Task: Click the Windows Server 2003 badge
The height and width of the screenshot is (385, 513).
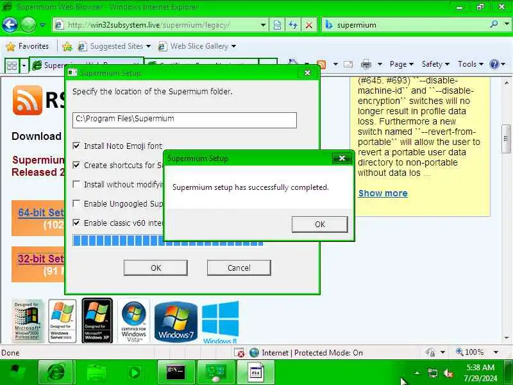Action: coord(62,321)
